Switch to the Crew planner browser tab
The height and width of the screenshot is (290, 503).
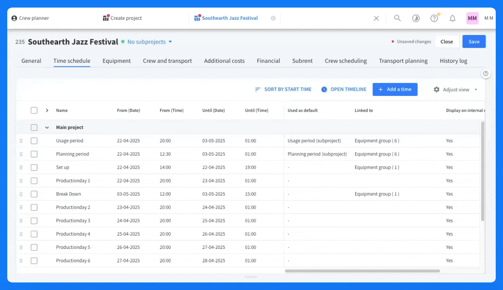point(31,18)
